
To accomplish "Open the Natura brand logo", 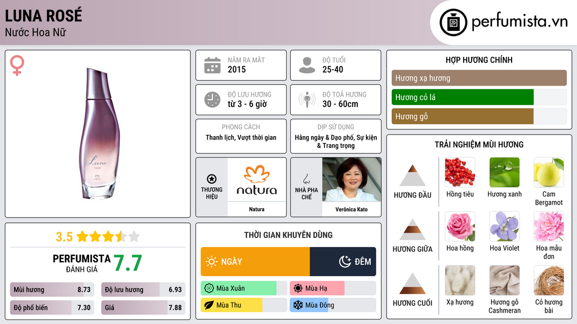I will 257,179.
